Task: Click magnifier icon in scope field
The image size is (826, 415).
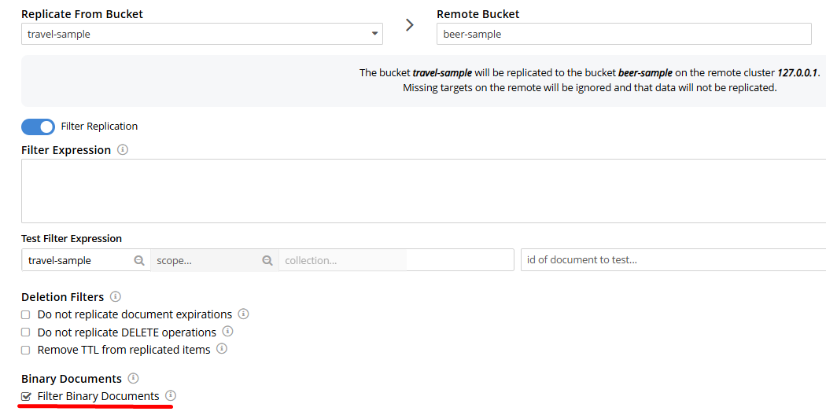Action: click(267, 260)
